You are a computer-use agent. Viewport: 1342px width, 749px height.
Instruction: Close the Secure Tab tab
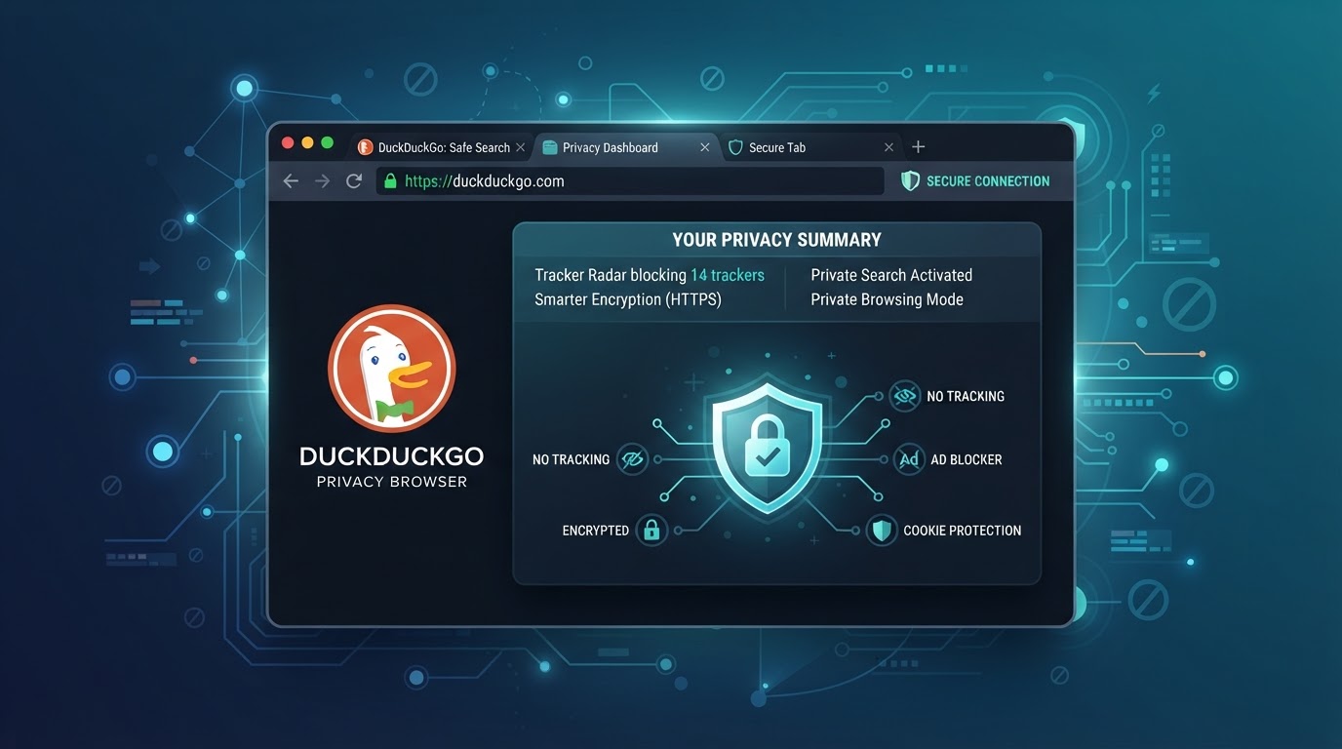(888, 147)
